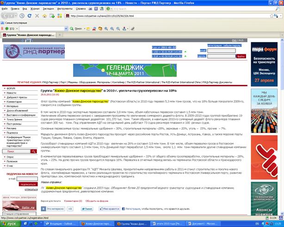The image size is (284, 227).
Task: Click the Самые популярные bookmarks icon
Action: point(2,23)
